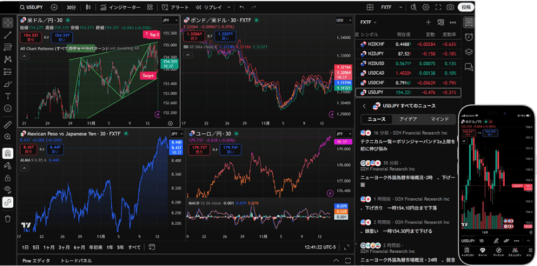Start リプレイ bar replay
The image size is (537, 266).
(x=209, y=7)
